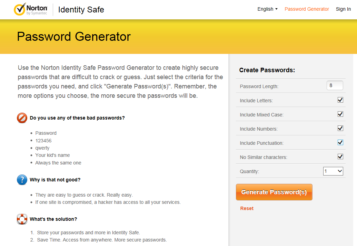
Task: Click the Password Length input field
Action: (x=335, y=85)
